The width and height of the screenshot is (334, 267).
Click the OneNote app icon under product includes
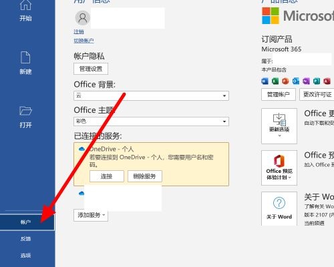point(306,81)
